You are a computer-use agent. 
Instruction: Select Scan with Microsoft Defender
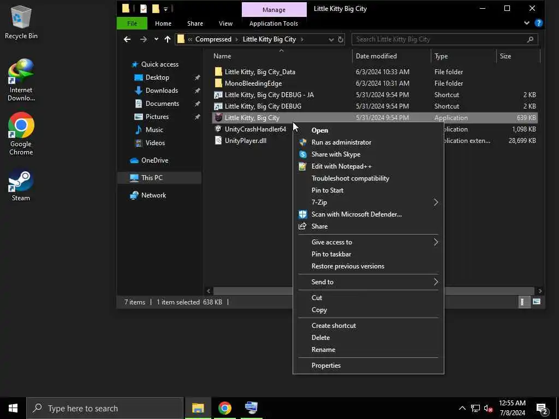356,214
